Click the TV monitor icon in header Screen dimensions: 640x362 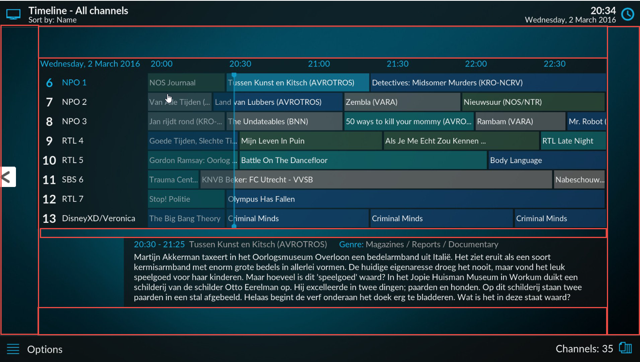tap(13, 15)
